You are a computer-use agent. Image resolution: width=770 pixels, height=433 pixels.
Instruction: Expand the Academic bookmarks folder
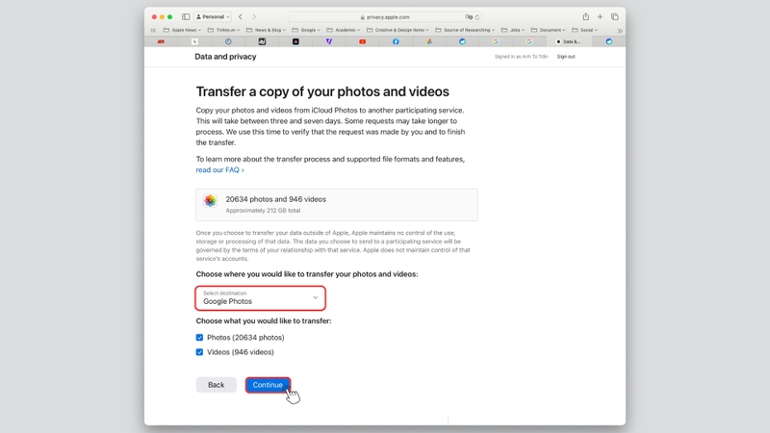344,30
